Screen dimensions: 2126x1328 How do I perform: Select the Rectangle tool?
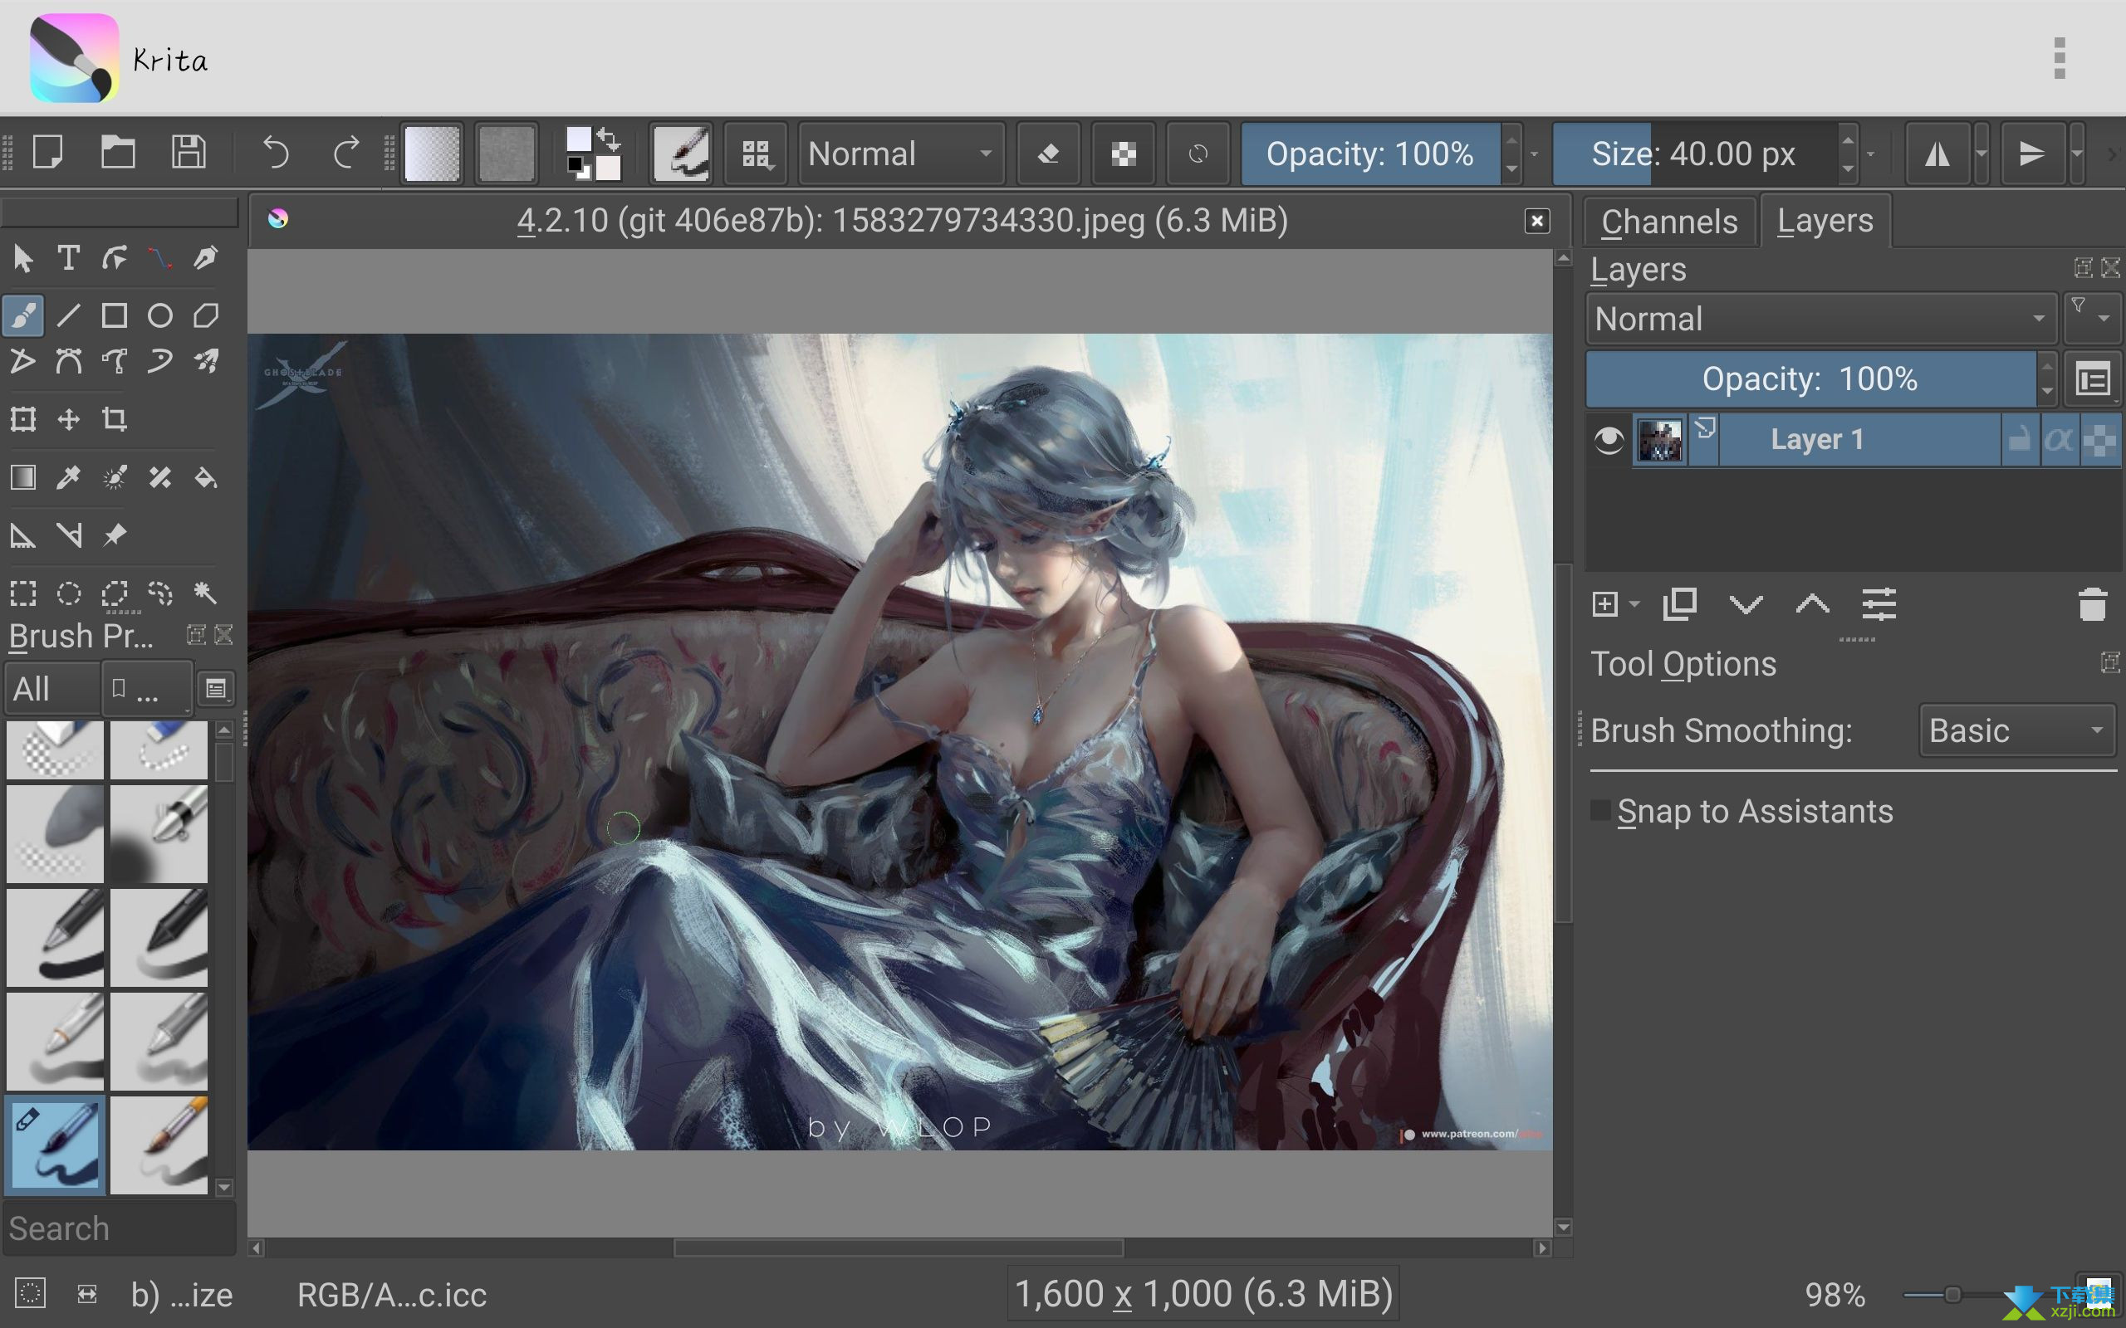(x=115, y=315)
